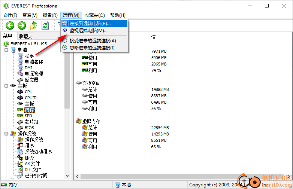This screenshot has height=189, width=293.
Task: Maximize the EVEREST Professional window
Action: click(x=267, y=6)
